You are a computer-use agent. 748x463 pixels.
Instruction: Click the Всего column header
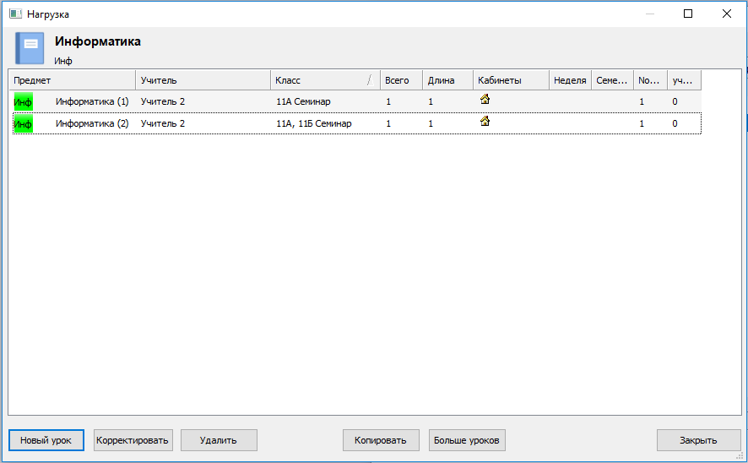point(401,80)
